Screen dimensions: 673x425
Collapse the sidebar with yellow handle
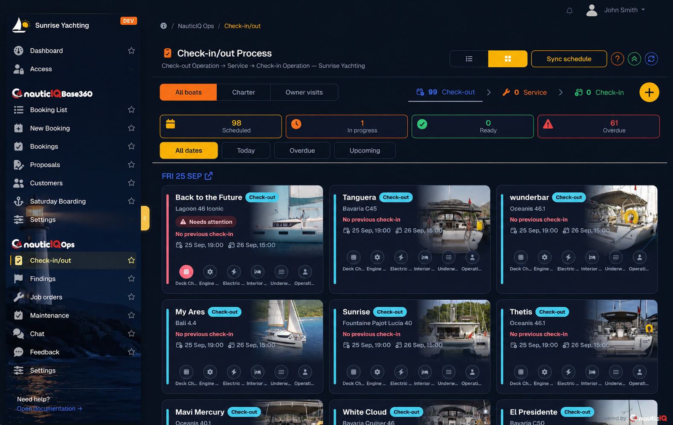[145, 218]
